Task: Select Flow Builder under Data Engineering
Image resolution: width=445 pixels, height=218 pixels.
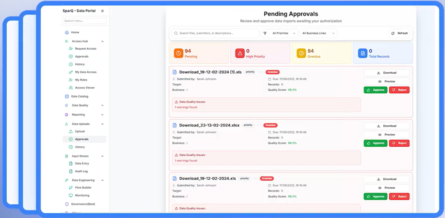Action: pos(83,188)
